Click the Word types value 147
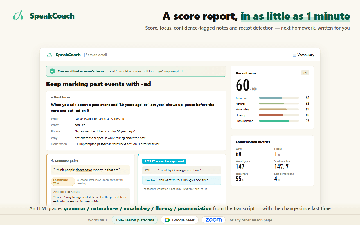This screenshot has width=360, height=225. pos(240,166)
